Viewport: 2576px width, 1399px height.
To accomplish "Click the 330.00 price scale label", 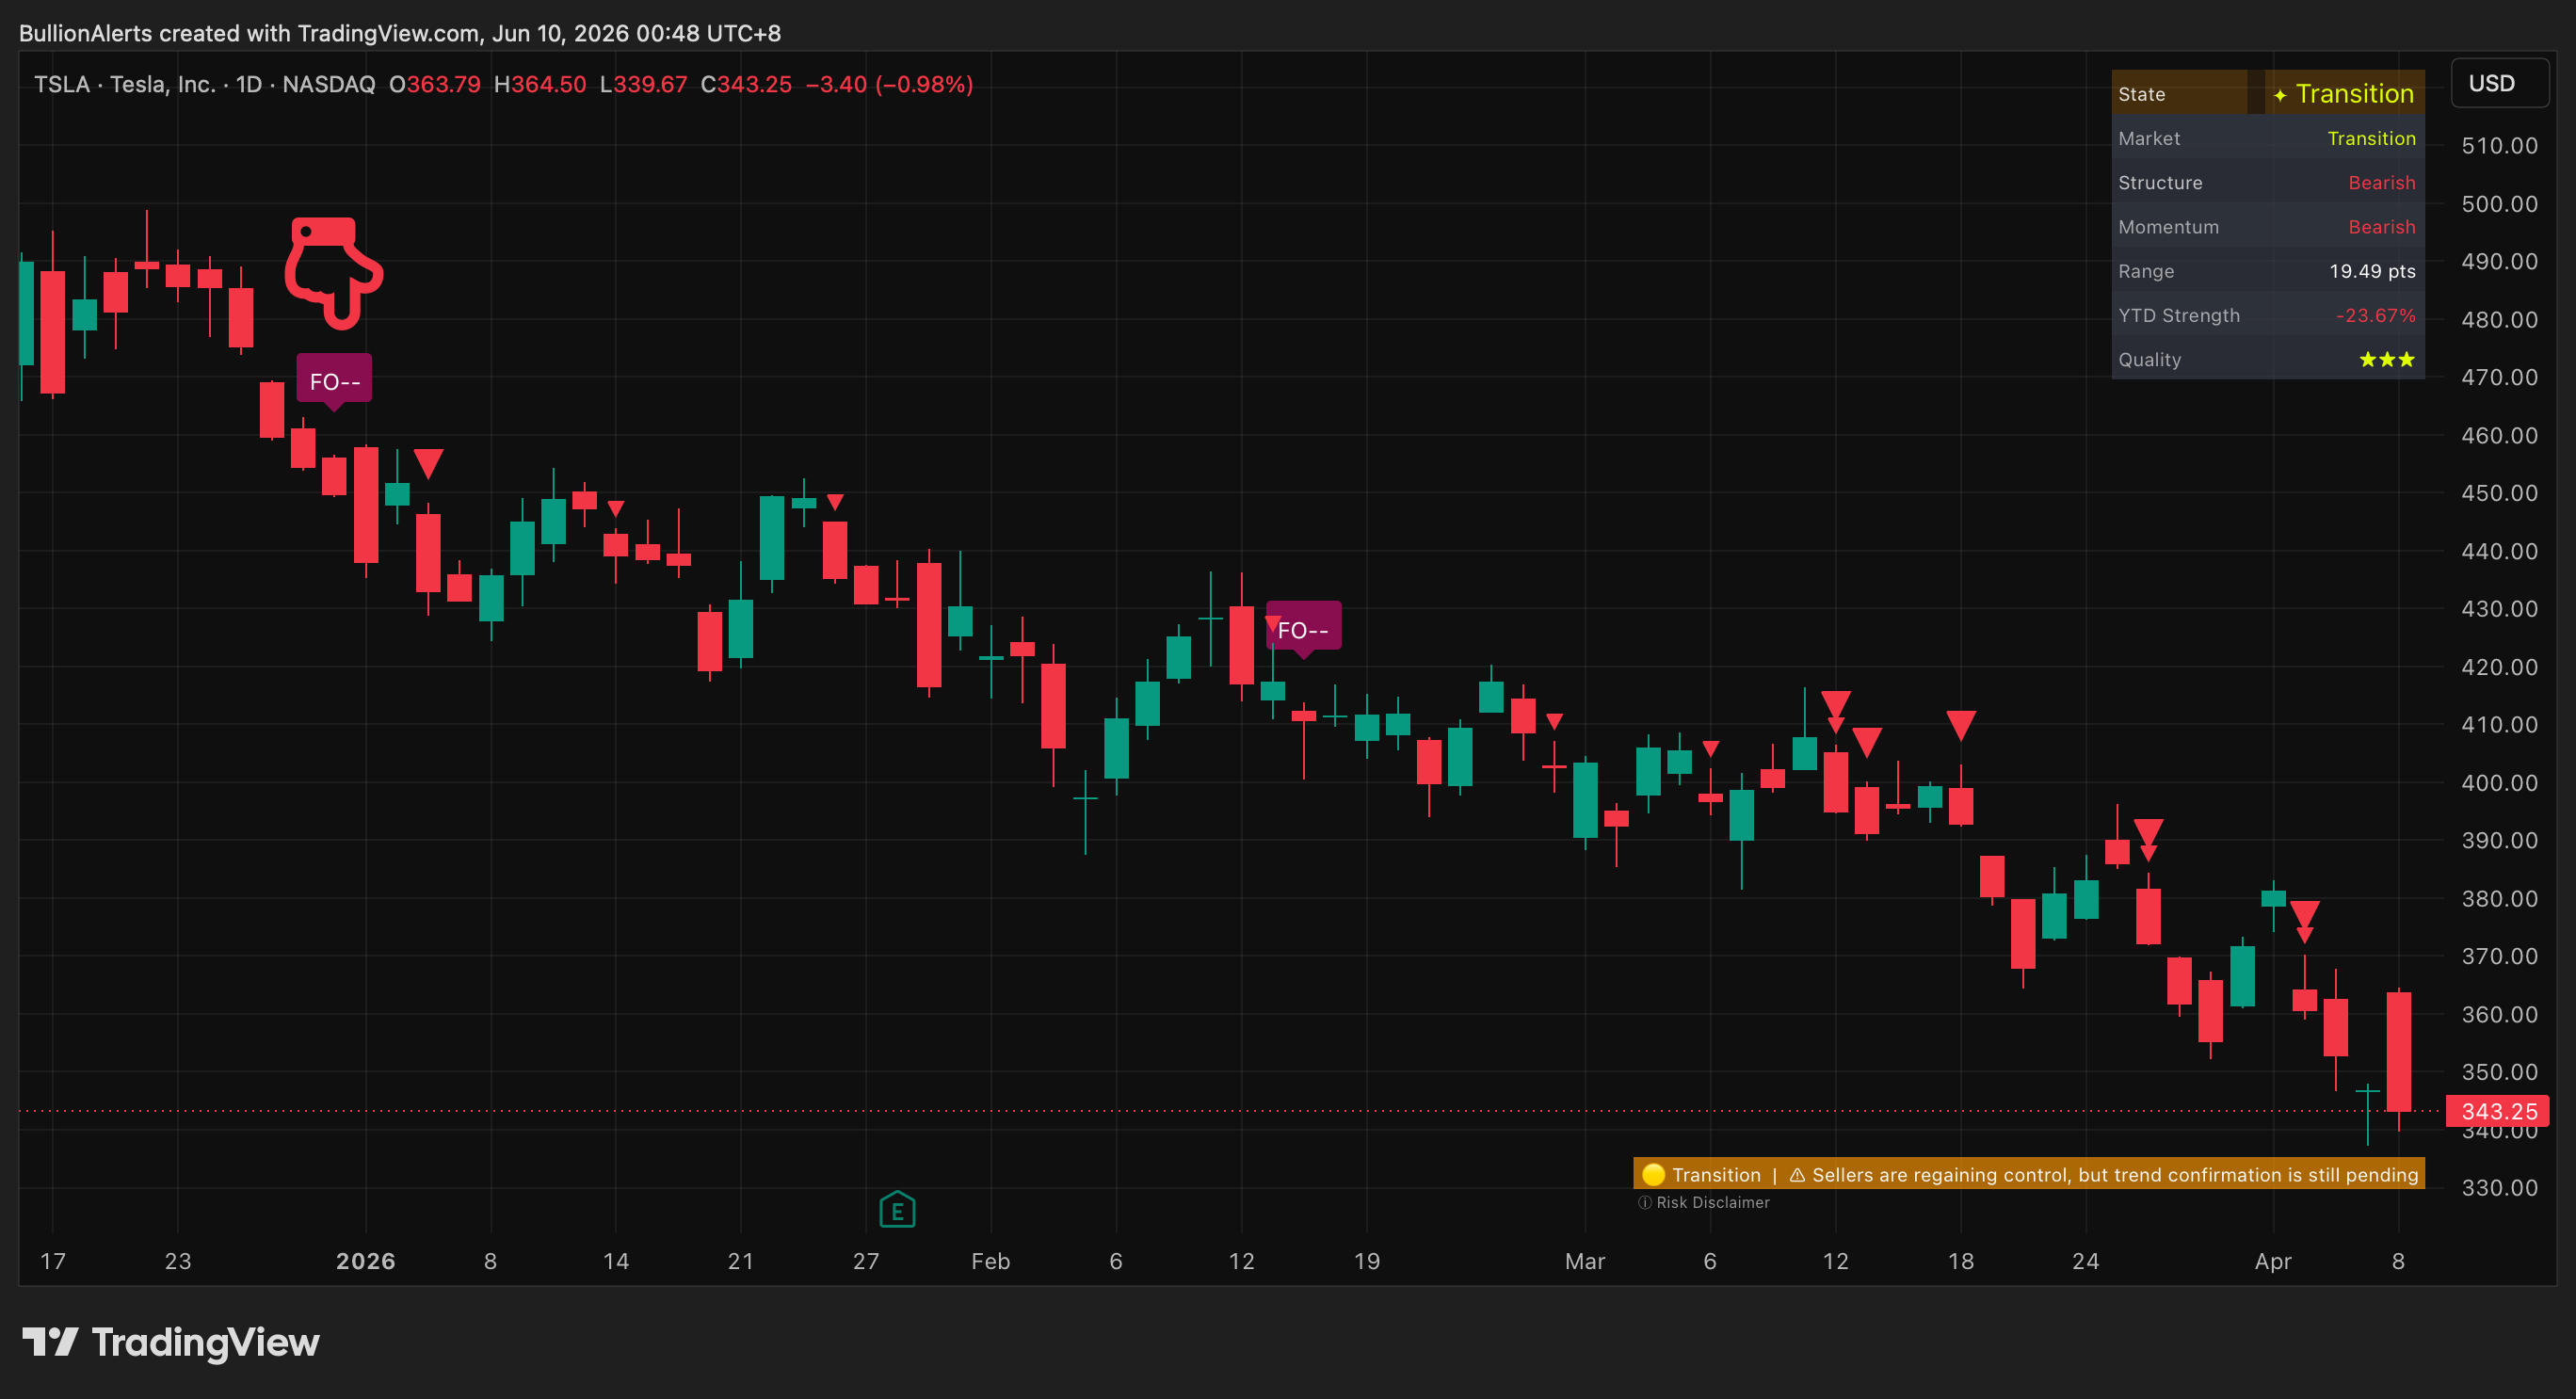I will [2498, 1187].
